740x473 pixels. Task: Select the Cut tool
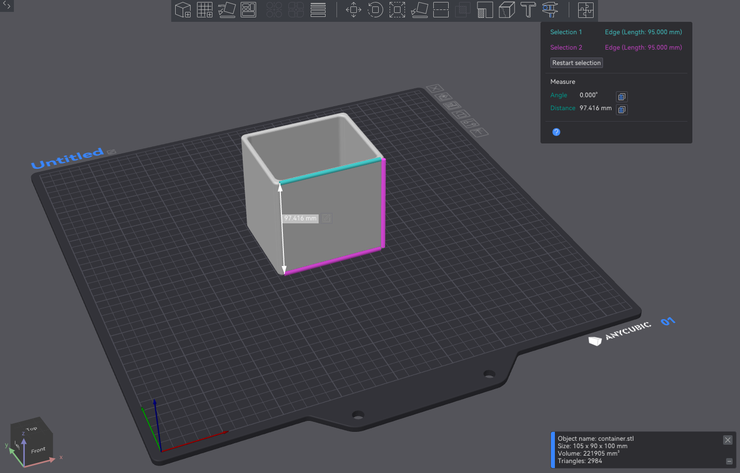(x=441, y=10)
